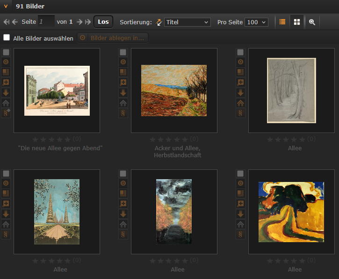Click circle store icon for 'Acker und Allee, Herbstlandschaft'
339x279 pixels.
pos(123,62)
